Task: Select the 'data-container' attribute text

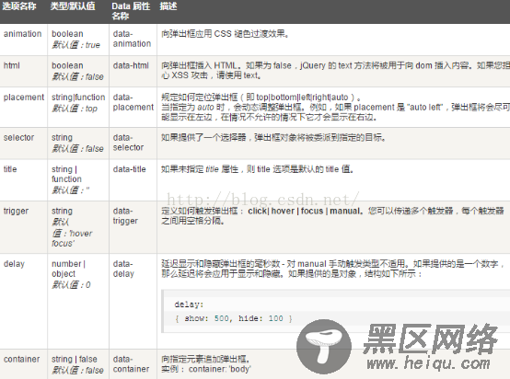Action: click(131, 364)
